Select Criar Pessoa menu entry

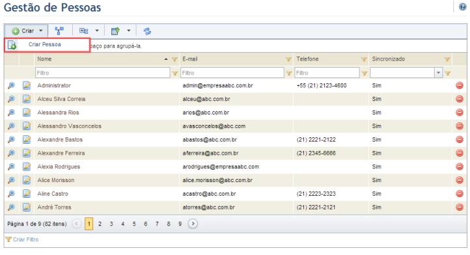[47, 45]
